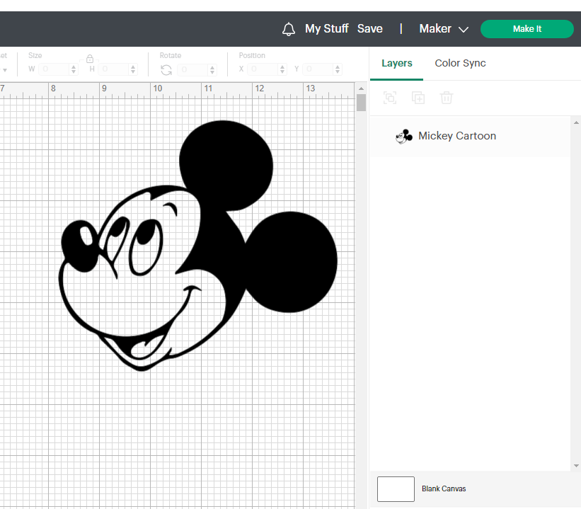Toggle the size aspect ratio lock
This screenshot has height=509, width=581.
(90, 59)
